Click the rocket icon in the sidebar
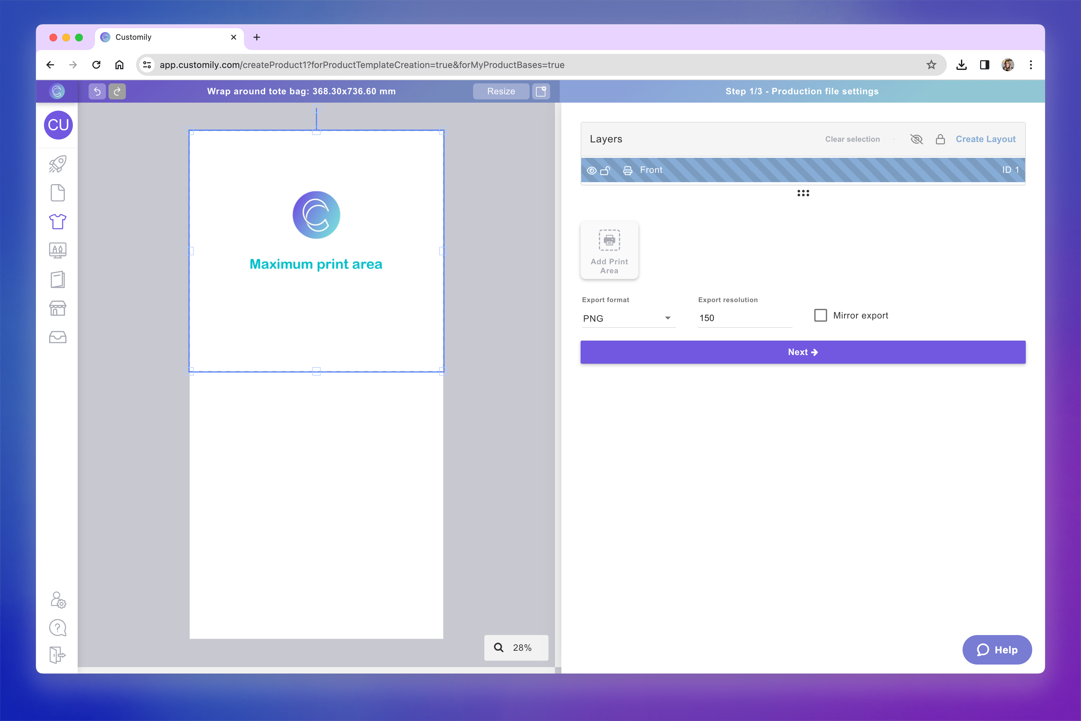1081x721 pixels. tap(57, 164)
